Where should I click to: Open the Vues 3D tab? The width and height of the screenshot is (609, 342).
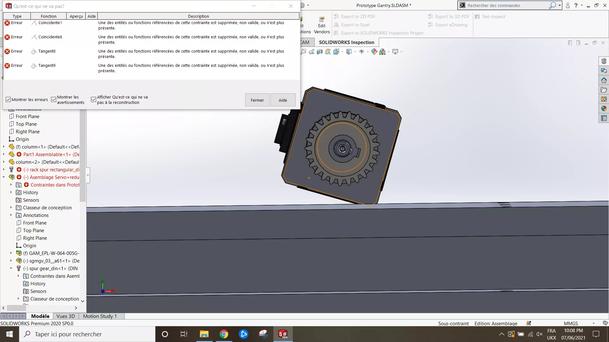point(65,316)
